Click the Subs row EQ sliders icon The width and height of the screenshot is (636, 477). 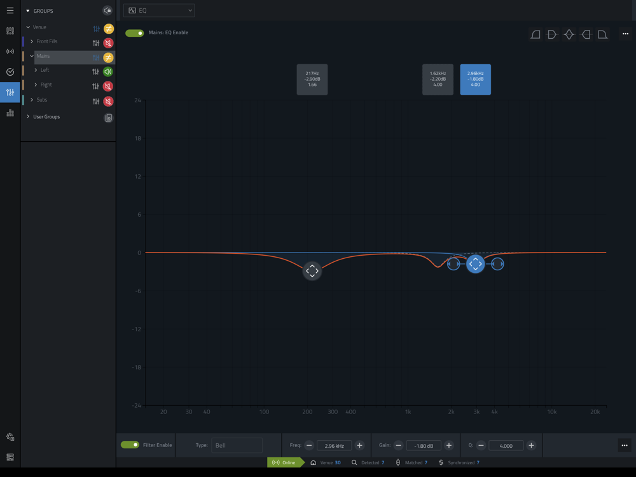click(96, 101)
